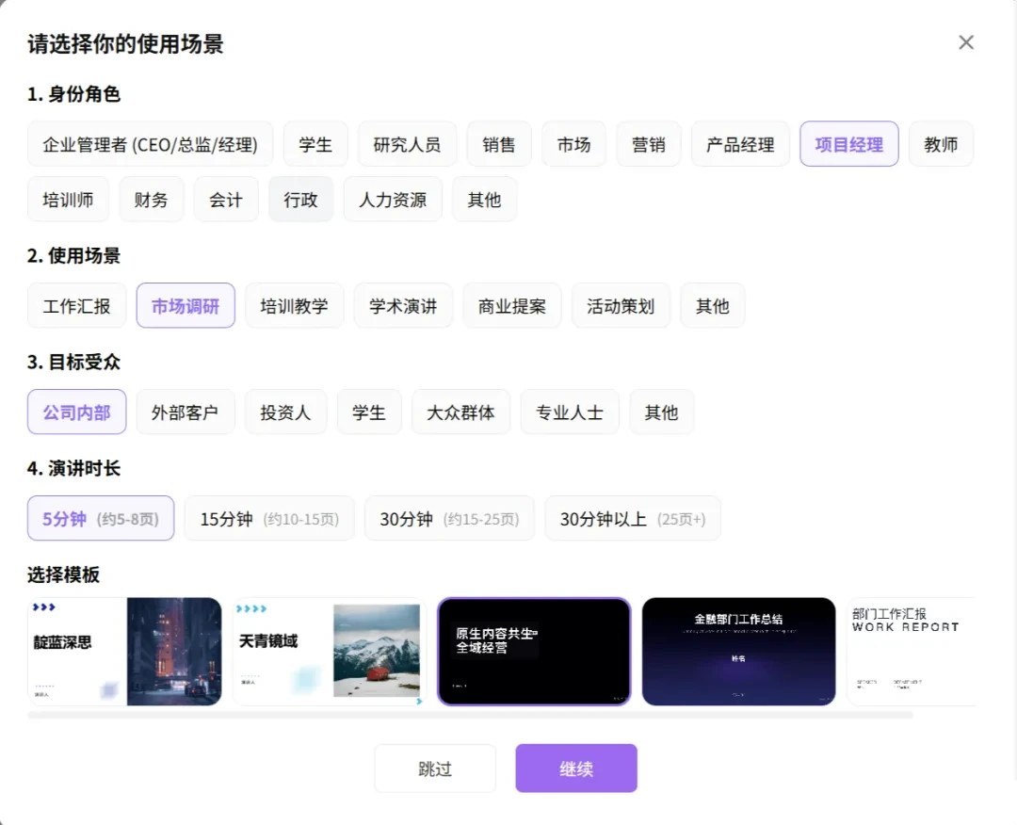
Task: Click the 跳过 button
Action: pyautogui.click(x=434, y=768)
